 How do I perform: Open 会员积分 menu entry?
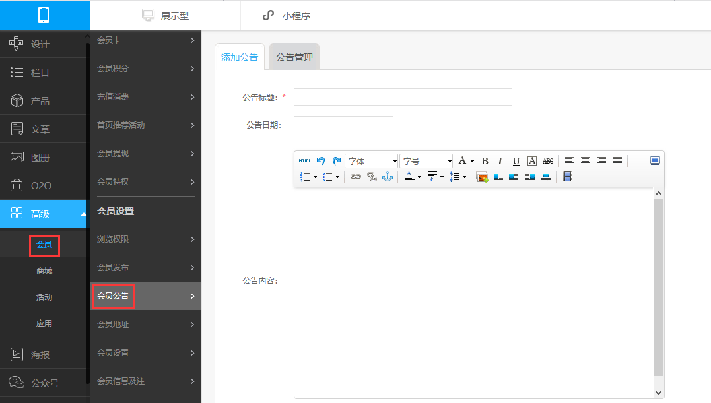point(145,69)
